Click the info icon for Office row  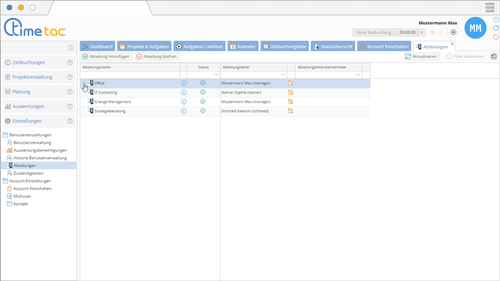184,83
